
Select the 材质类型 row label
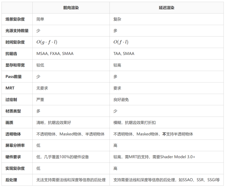click(x=13, y=111)
